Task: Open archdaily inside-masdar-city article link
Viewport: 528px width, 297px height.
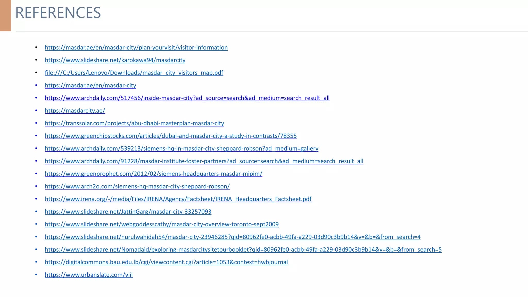Action: [187, 98]
